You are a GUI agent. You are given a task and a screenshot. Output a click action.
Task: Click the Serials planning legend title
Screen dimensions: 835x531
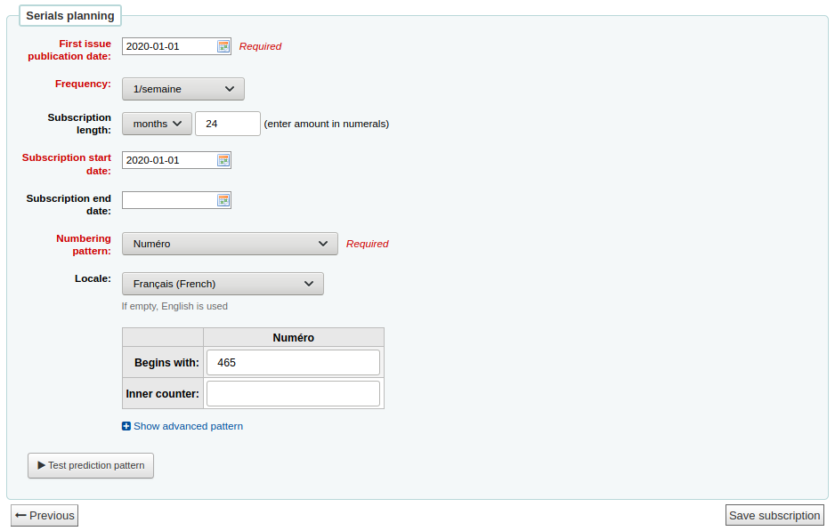click(70, 16)
